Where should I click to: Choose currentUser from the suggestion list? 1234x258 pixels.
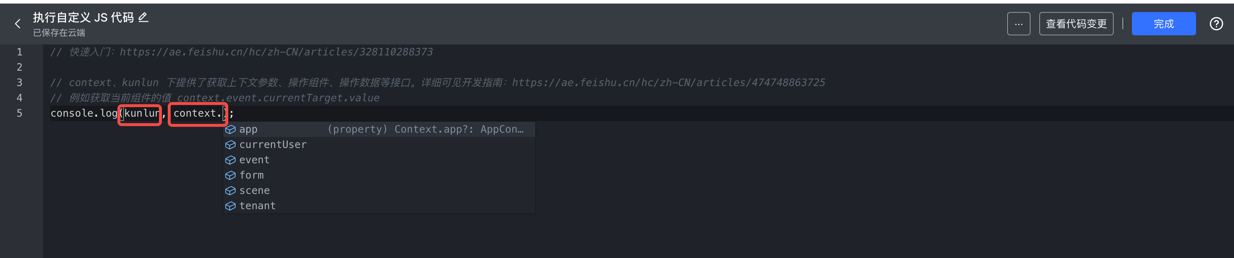379,145
